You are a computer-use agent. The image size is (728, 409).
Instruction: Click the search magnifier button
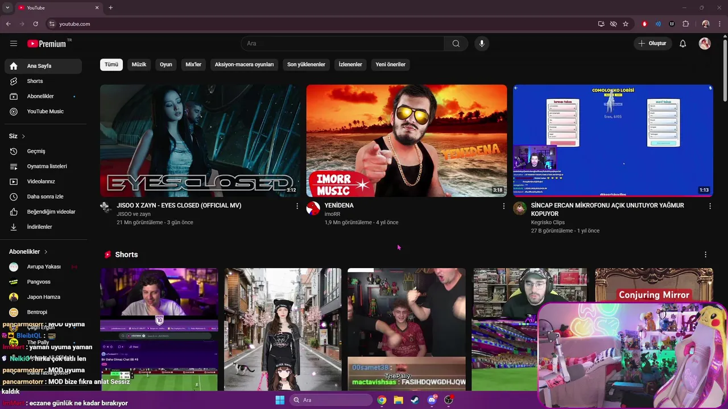pos(456,44)
